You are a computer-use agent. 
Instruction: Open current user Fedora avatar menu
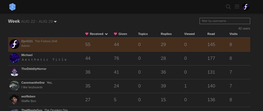click(x=246, y=7)
